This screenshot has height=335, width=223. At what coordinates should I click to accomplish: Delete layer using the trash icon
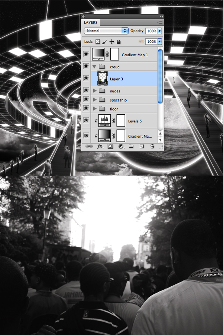[152, 147]
